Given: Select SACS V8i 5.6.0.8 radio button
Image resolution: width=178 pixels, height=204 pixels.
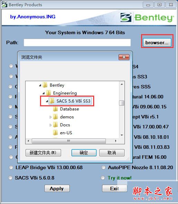Looking at the screenshot, I should pos(10,178).
